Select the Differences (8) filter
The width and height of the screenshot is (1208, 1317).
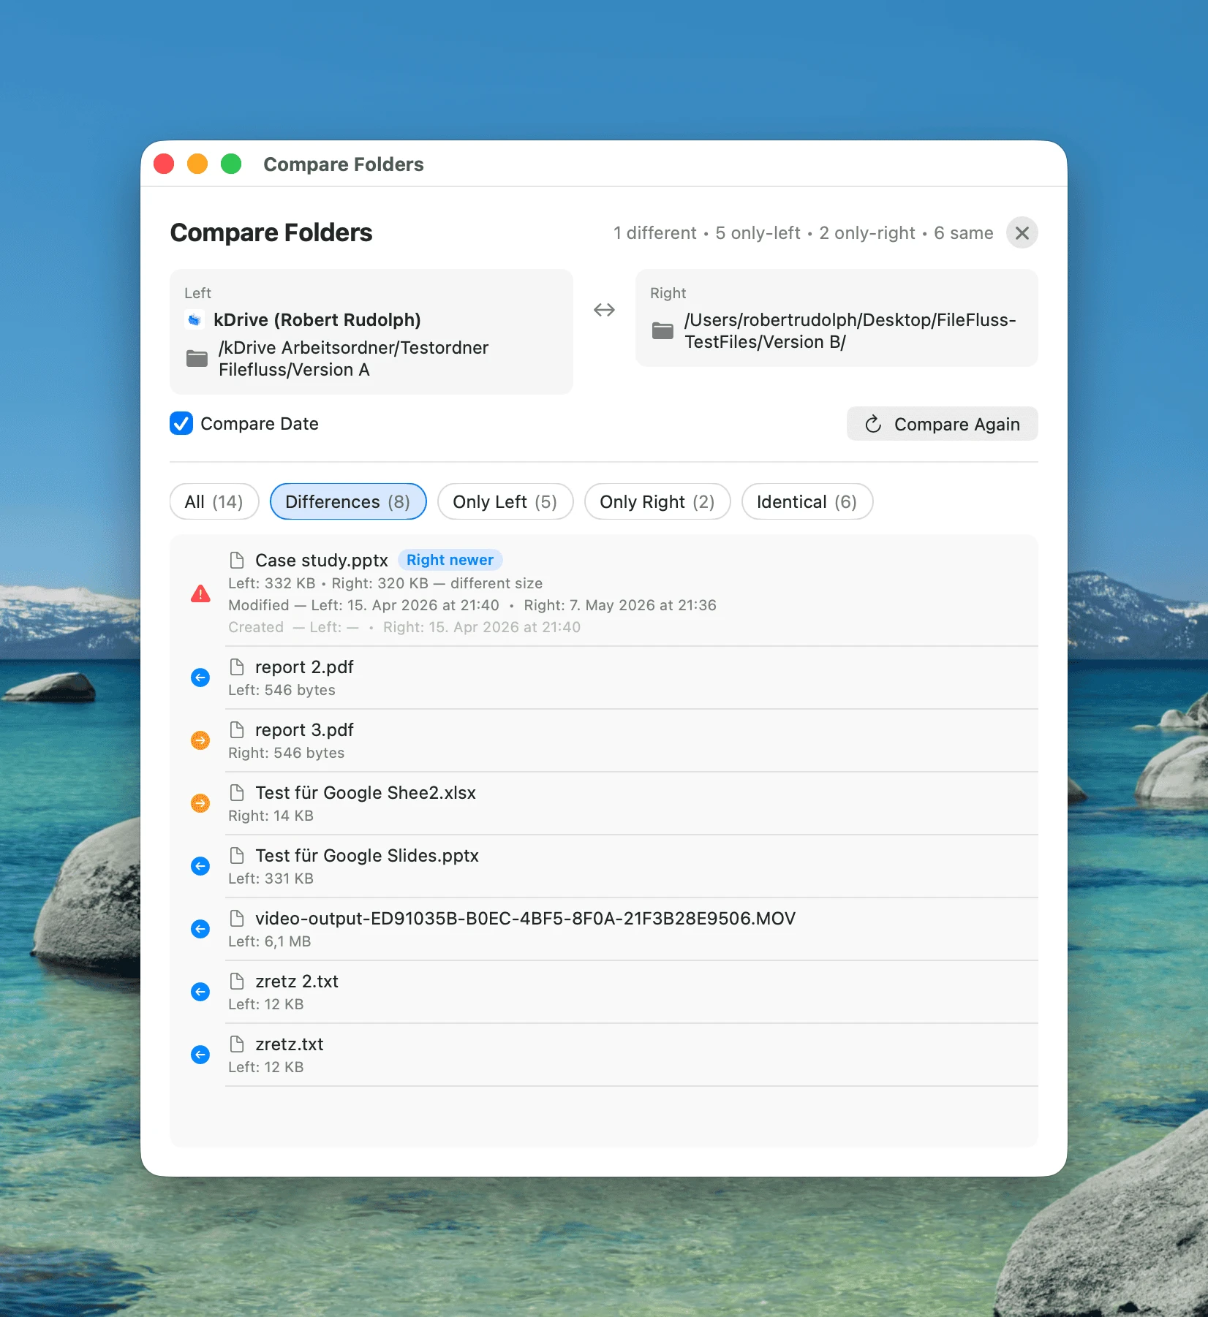coord(348,502)
